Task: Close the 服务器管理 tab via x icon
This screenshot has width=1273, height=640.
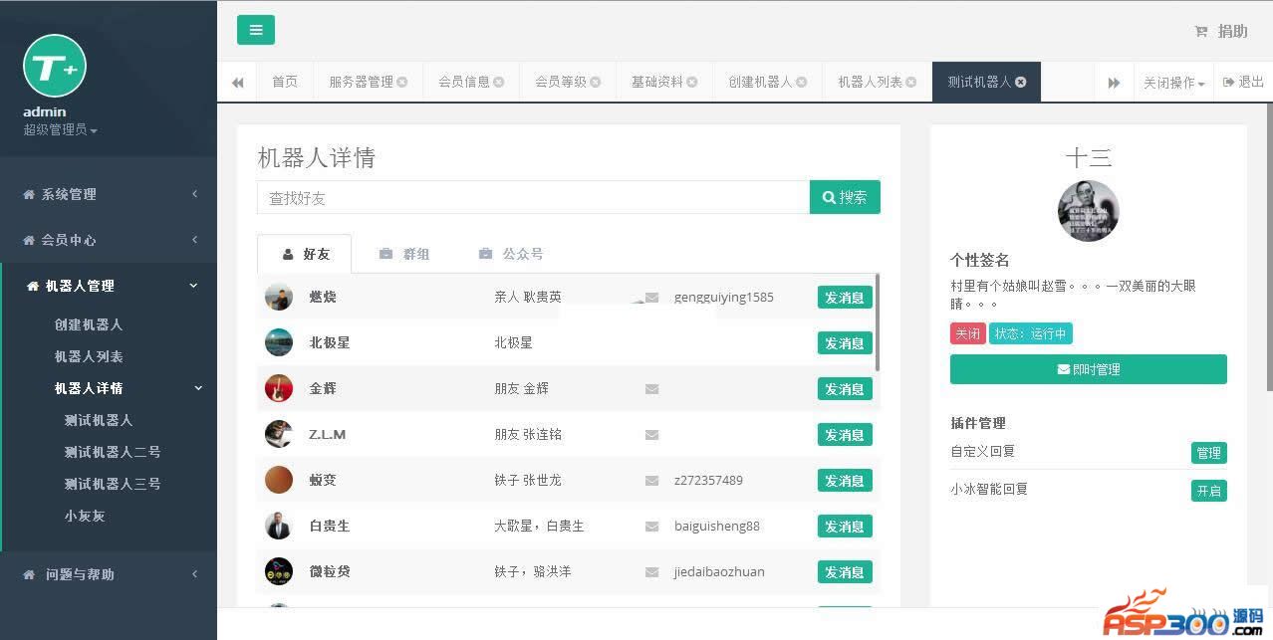Action: 401,83
